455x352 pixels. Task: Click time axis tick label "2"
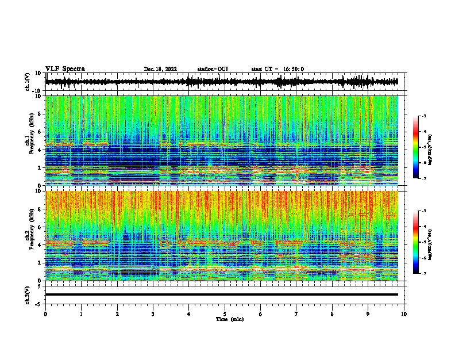tap(117, 314)
